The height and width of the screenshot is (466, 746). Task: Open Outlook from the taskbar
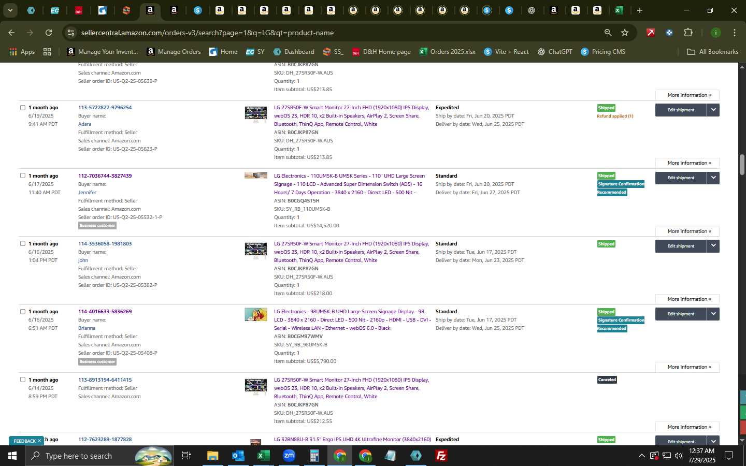coord(238,456)
